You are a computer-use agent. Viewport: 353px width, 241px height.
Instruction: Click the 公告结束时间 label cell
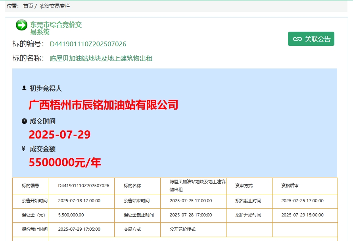tap(137, 201)
